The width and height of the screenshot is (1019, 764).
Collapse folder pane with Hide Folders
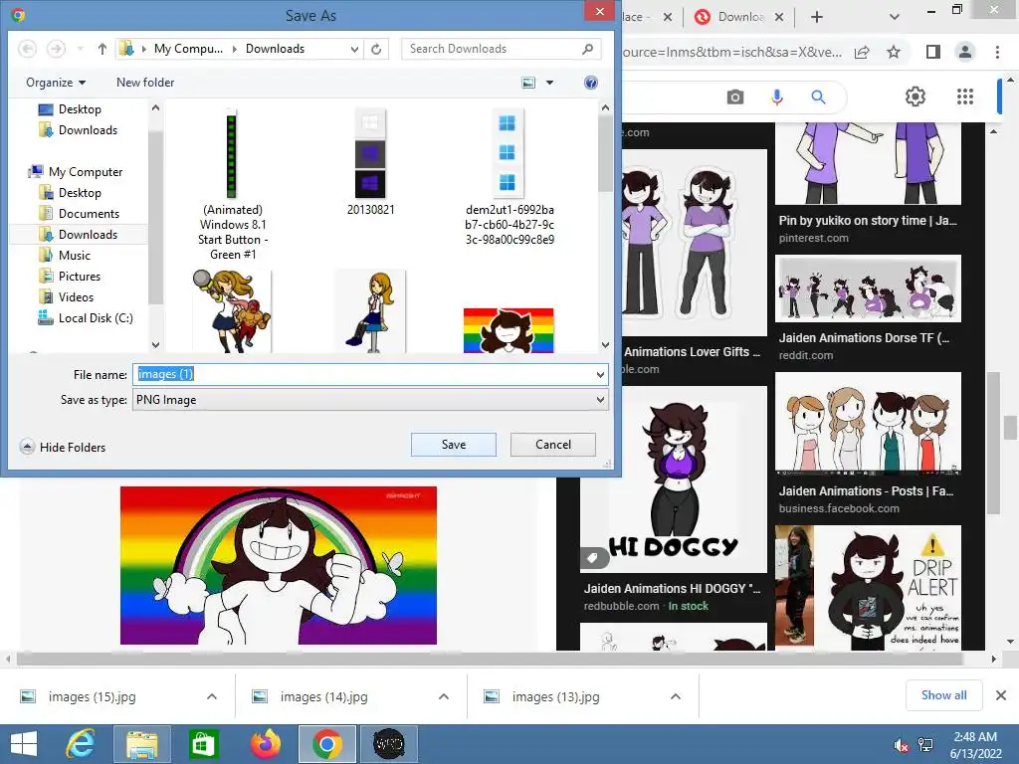(x=63, y=447)
